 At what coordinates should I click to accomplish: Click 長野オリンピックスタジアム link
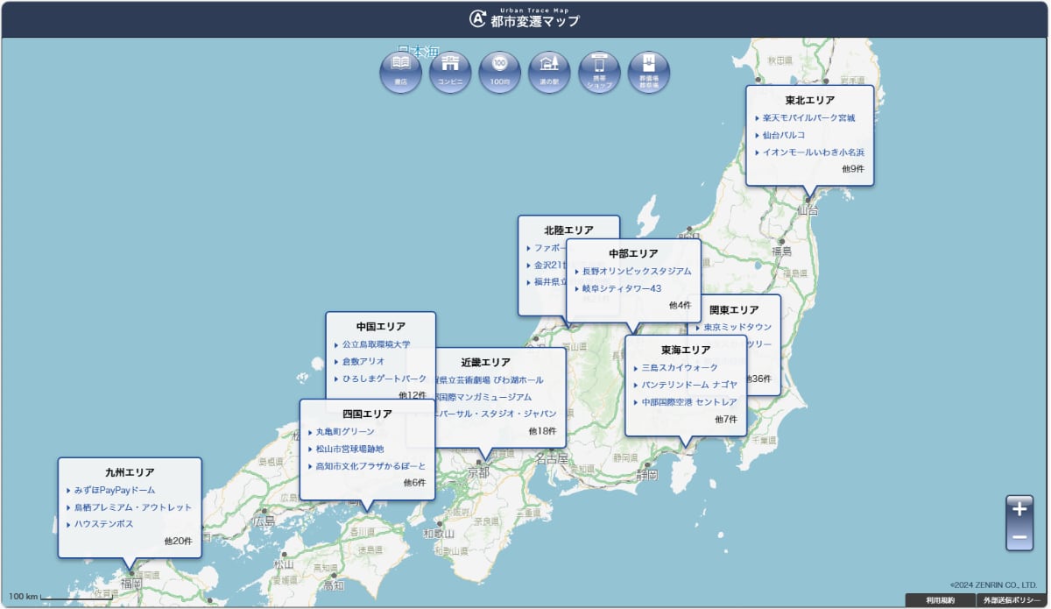pos(637,272)
